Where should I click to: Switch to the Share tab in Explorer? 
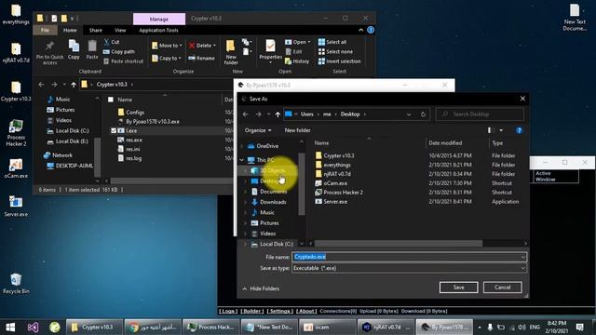pos(95,30)
